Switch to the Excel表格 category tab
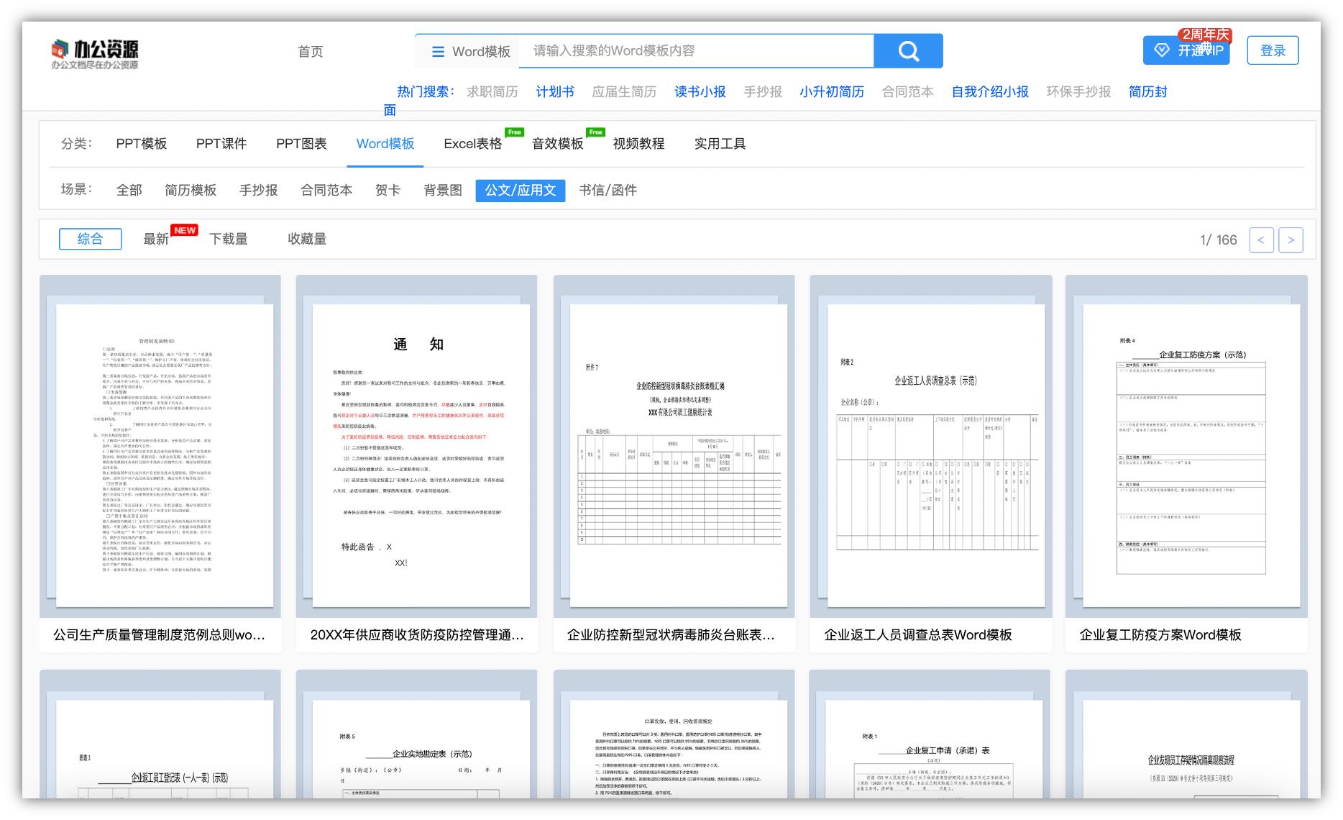 [472, 143]
